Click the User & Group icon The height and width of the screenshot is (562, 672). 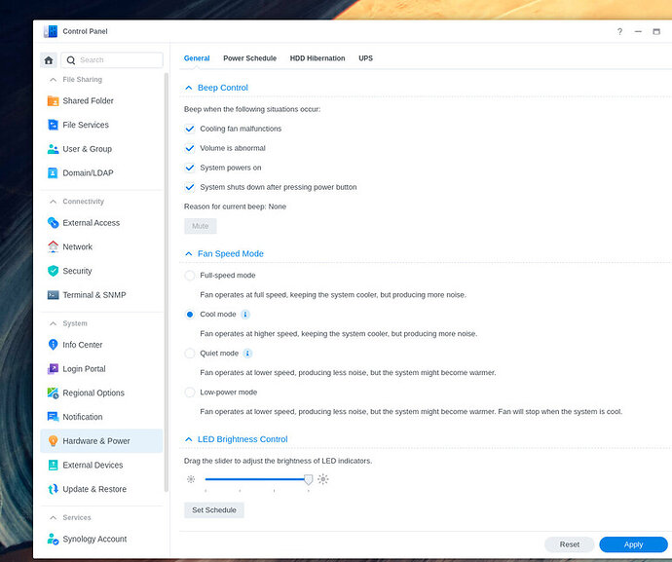coord(53,149)
